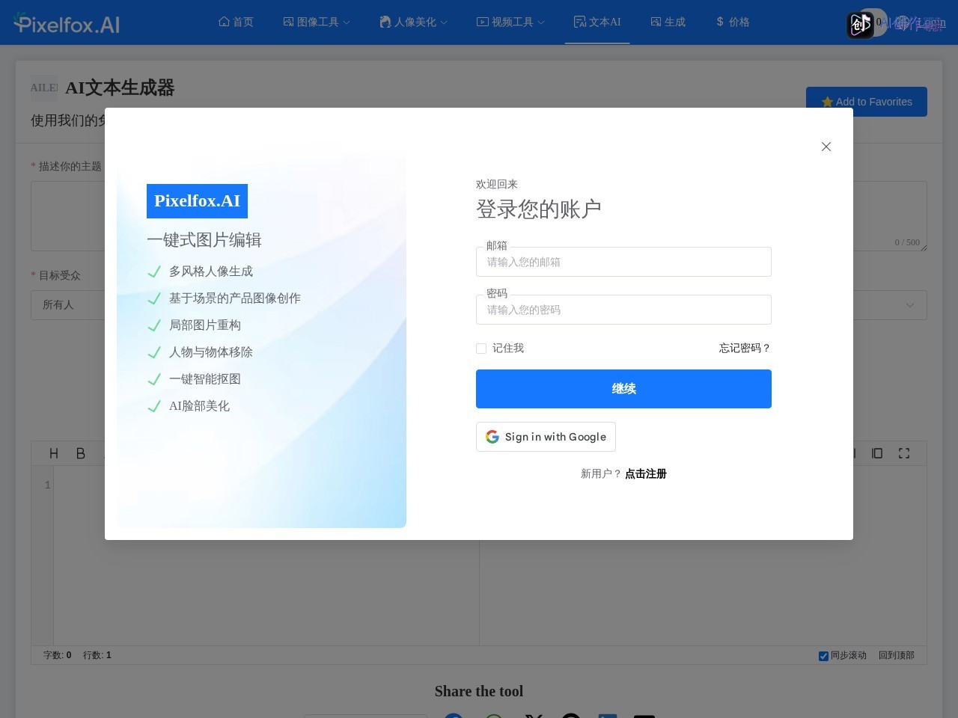Click the fullscreen icon in editor toolbar

[904, 453]
